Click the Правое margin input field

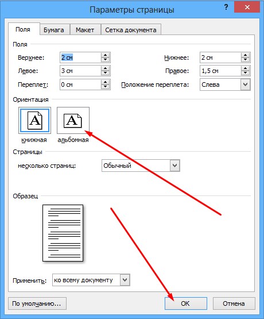click(x=220, y=71)
